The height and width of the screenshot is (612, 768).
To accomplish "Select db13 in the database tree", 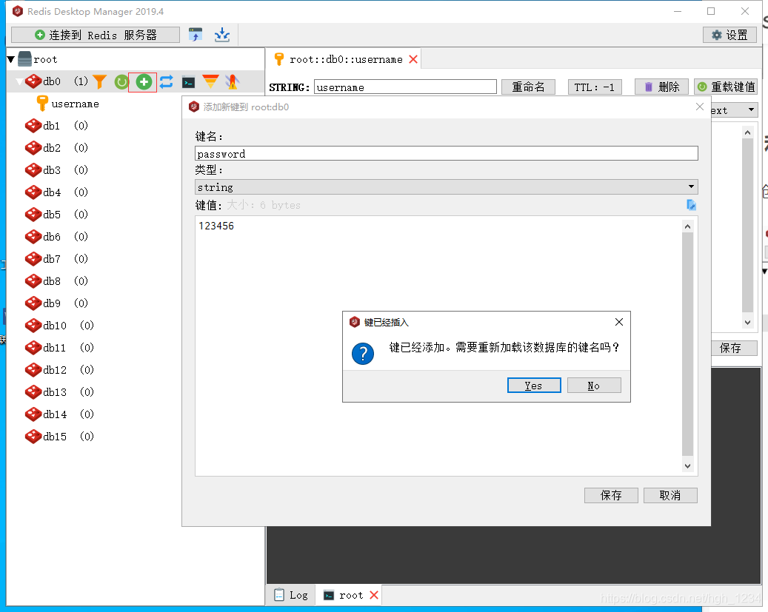I will pyautogui.click(x=54, y=392).
